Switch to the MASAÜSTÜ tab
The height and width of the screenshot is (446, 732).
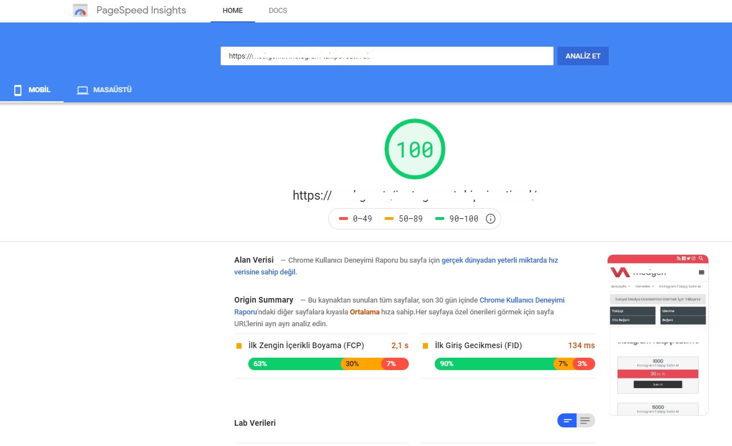point(104,90)
